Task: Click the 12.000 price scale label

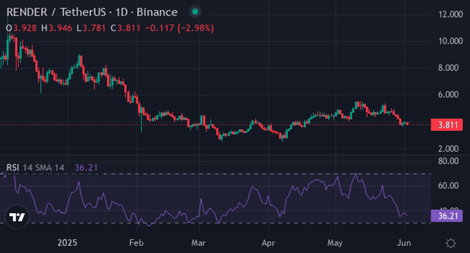Action: 451,14
